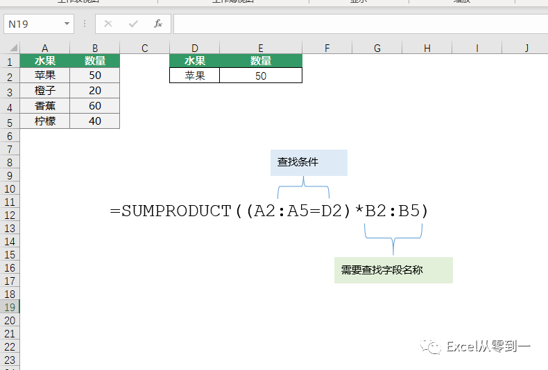This screenshot has width=548, height=370.
Task: Click cell E1 header 数量
Action: click(x=261, y=61)
